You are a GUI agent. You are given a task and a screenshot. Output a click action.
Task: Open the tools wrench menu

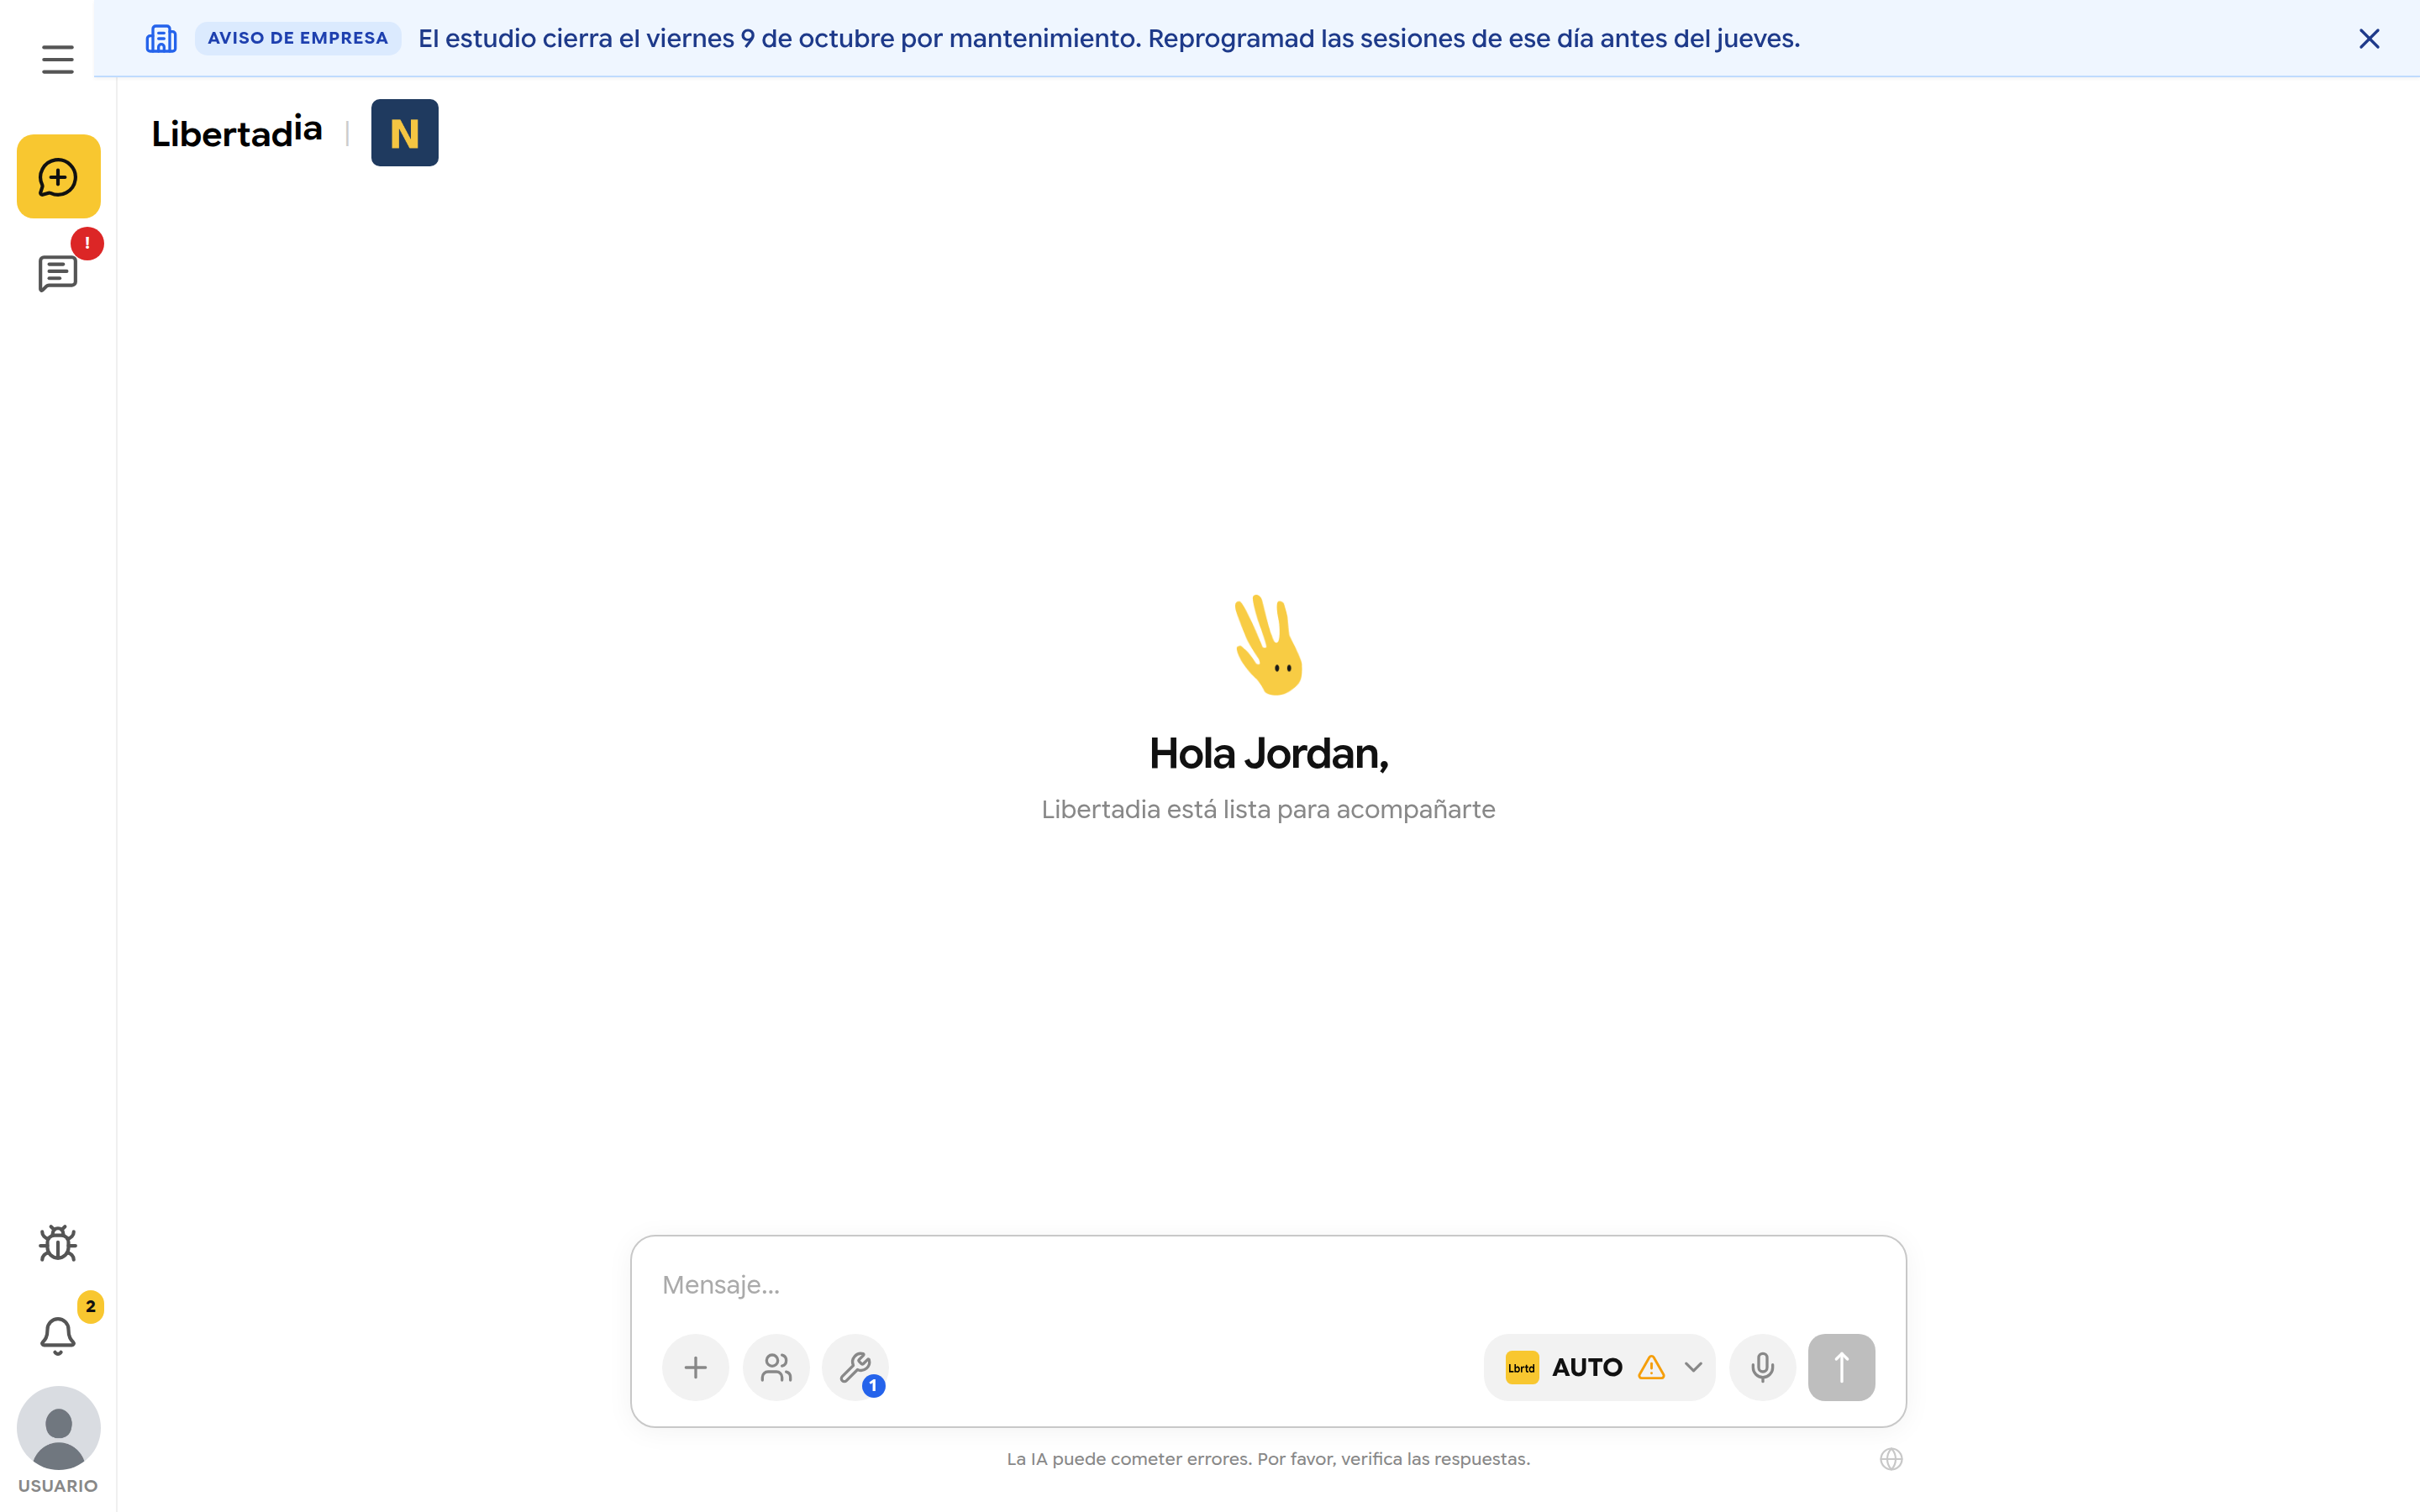[x=856, y=1367]
